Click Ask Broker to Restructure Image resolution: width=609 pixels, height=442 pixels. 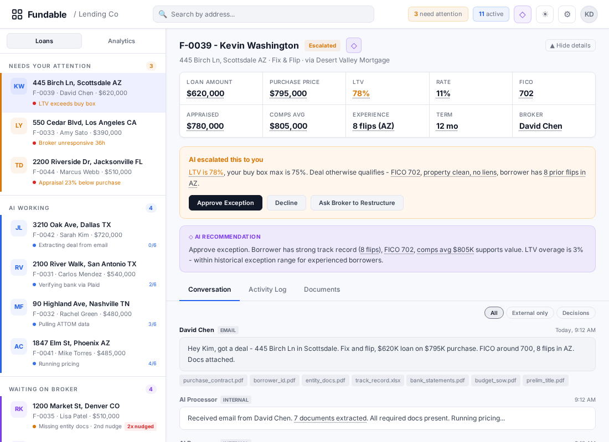coord(357,203)
